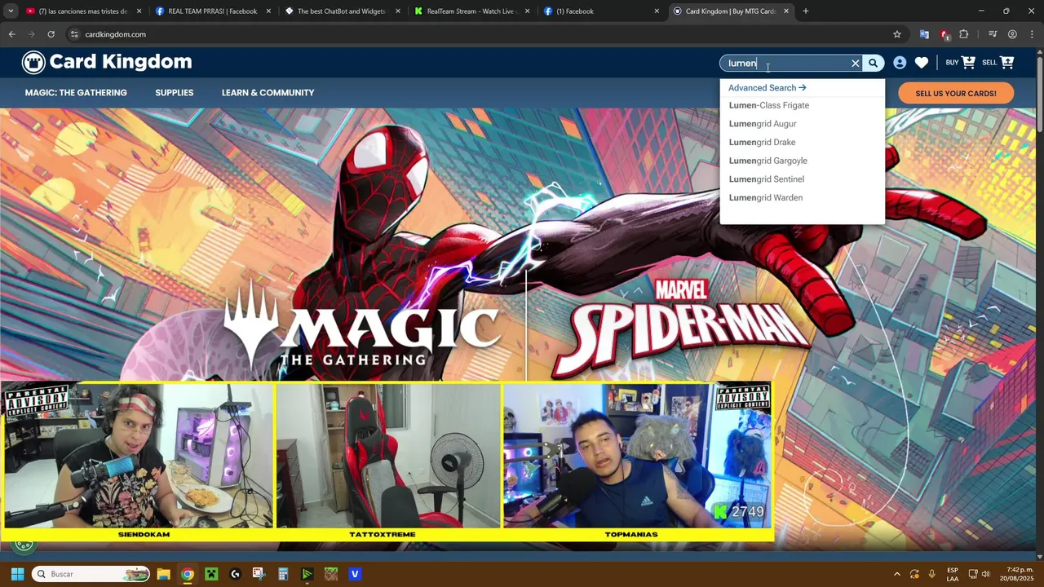Click the SIENDOKAM webcam thumbnail
The width and height of the screenshot is (1044, 587).
point(139,456)
